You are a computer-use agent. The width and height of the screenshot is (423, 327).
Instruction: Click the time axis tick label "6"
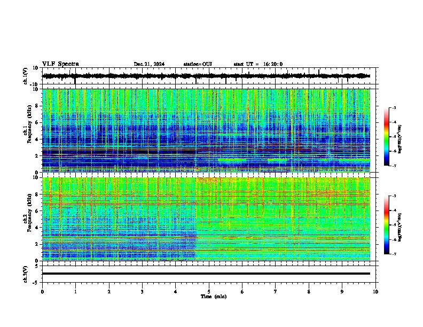point(242,292)
